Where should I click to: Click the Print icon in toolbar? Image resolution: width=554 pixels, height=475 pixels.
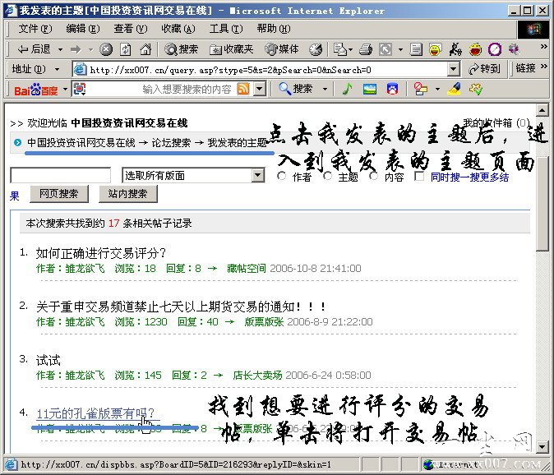point(366,49)
